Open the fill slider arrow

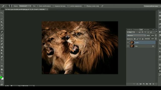(156, 39)
